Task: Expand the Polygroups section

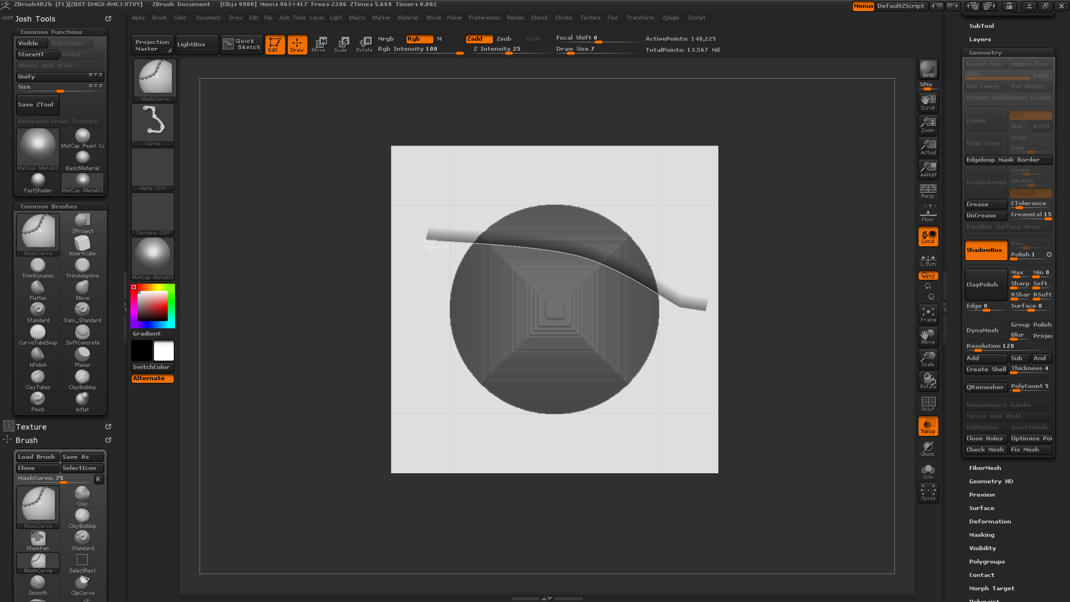Action: [x=986, y=561]
